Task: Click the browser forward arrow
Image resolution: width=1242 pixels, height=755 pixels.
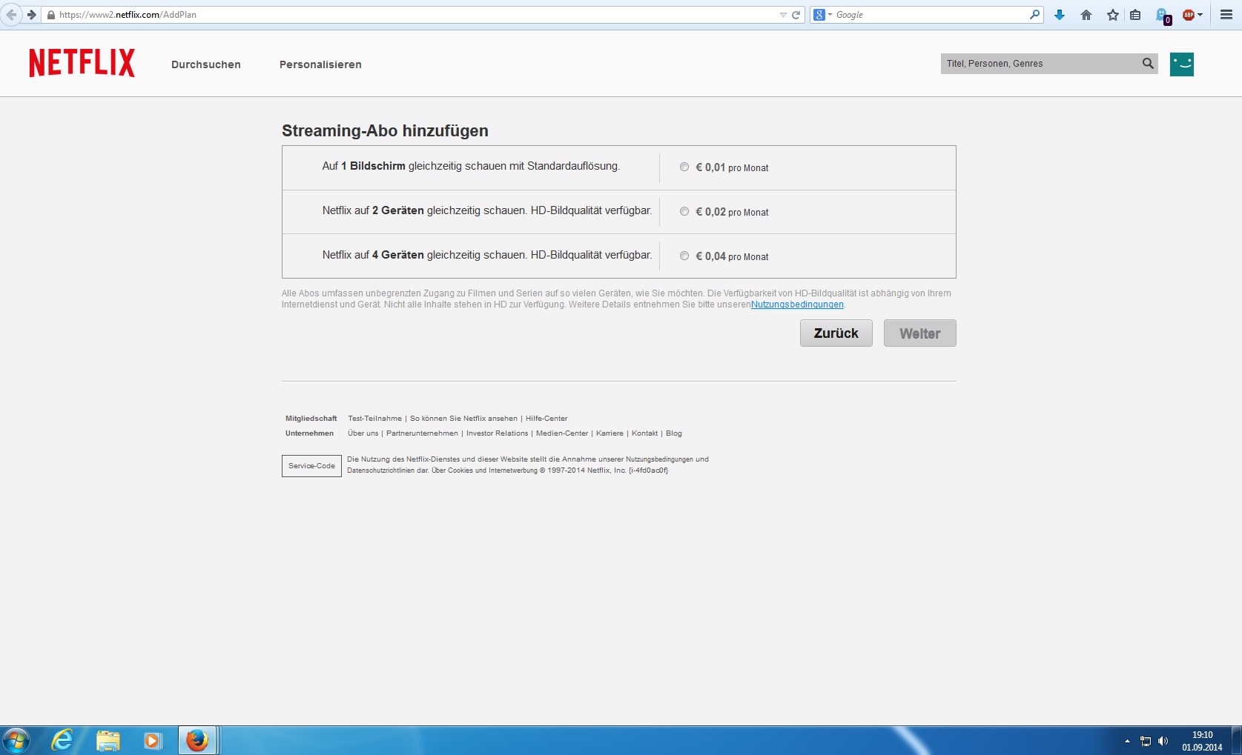Action: point(31,15)
